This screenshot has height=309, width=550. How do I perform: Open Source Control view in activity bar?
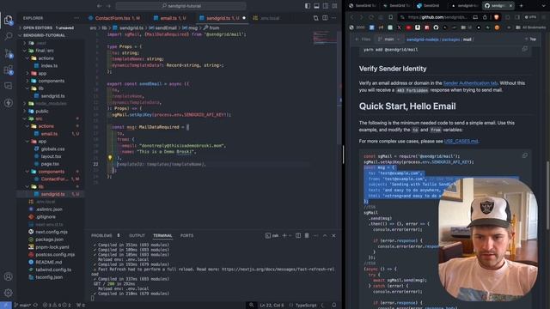coord(9,53)
